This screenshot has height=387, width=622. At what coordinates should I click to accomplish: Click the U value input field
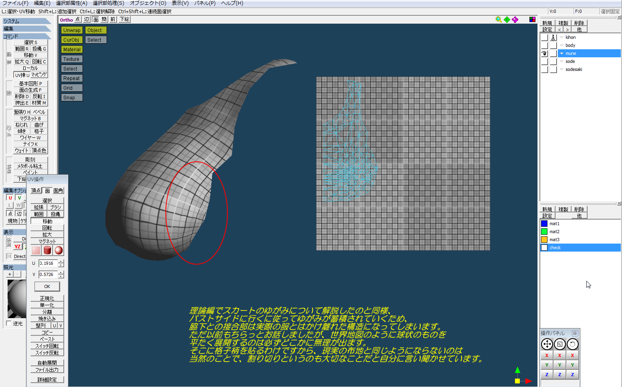coord(48,263)
